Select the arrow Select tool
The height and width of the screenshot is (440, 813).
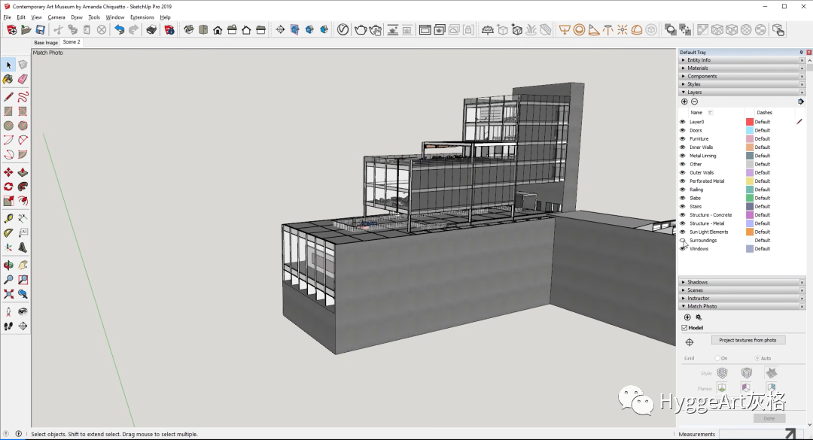pos(8,65)
